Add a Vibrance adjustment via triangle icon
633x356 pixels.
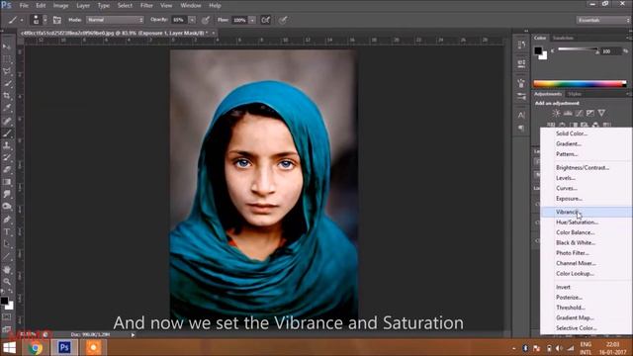(601, 113)
